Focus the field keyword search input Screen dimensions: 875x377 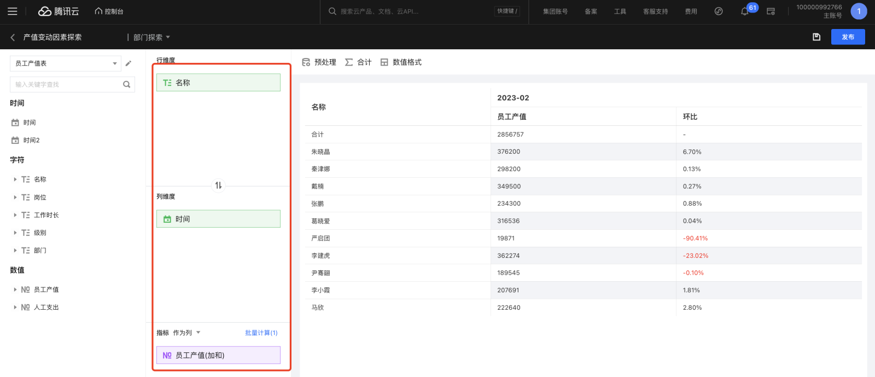pyautogui.click(x=66, y=84)
